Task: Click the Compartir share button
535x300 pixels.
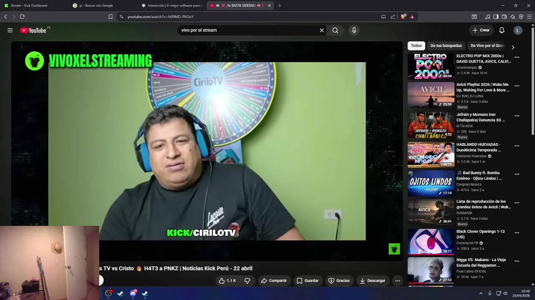Action: [274, 281]
